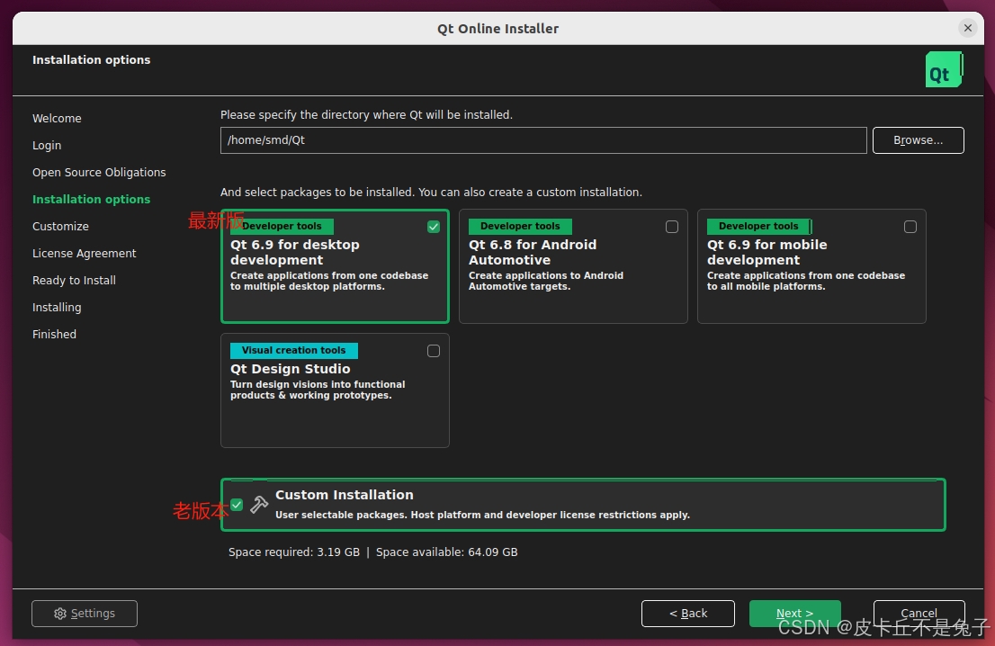Open the Login step in the sidebar

click(47, 145)
